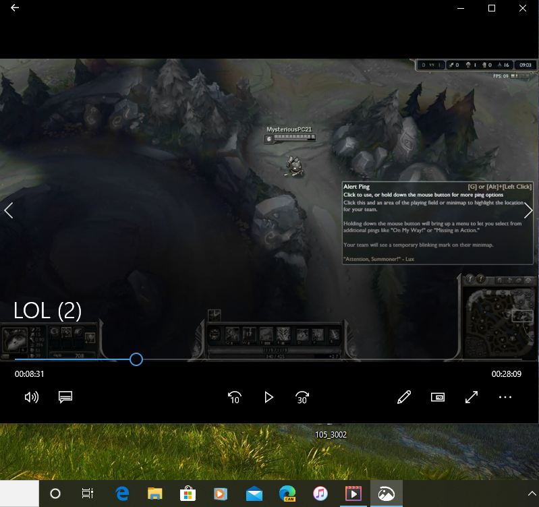Image resolution: width=539 pixels, height=507 pixels.
Task: Click the Alert Ping tooltip title
Action: point(356,187)
